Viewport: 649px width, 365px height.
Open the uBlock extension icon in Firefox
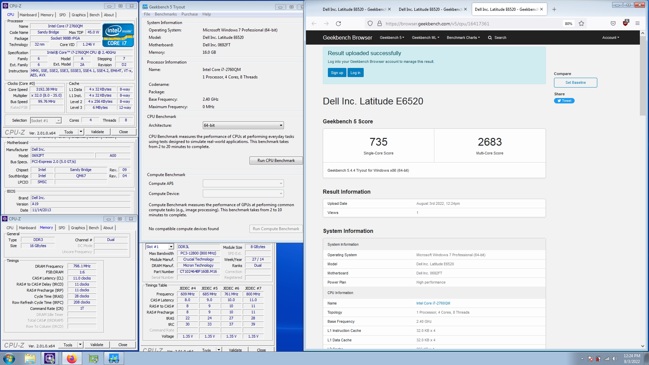pyautogui.click(x=626, y=23)
